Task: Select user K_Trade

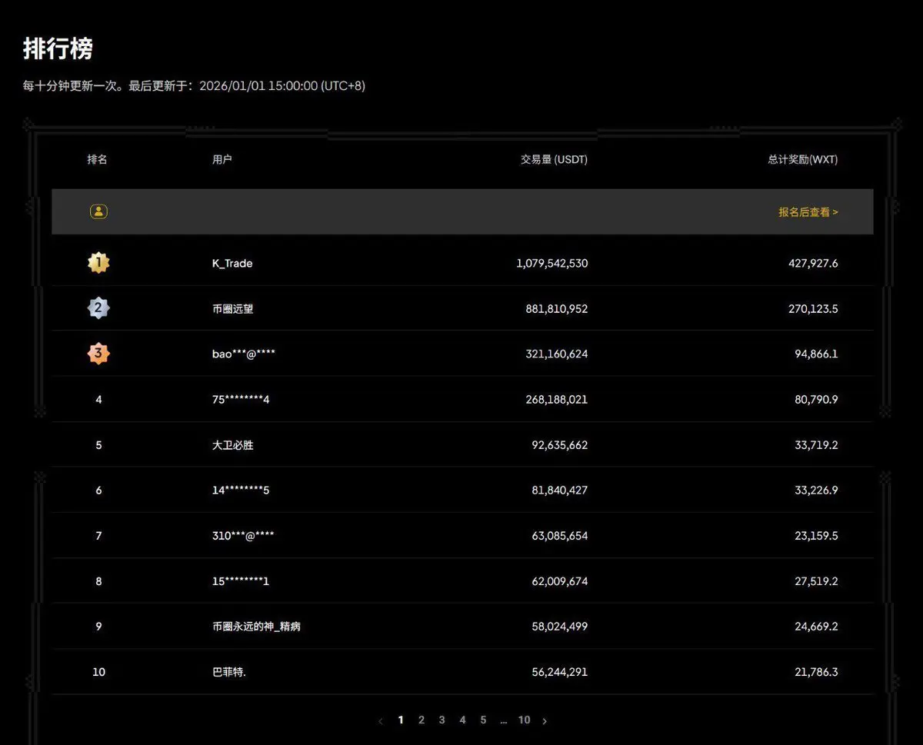Action: point(232,263)
